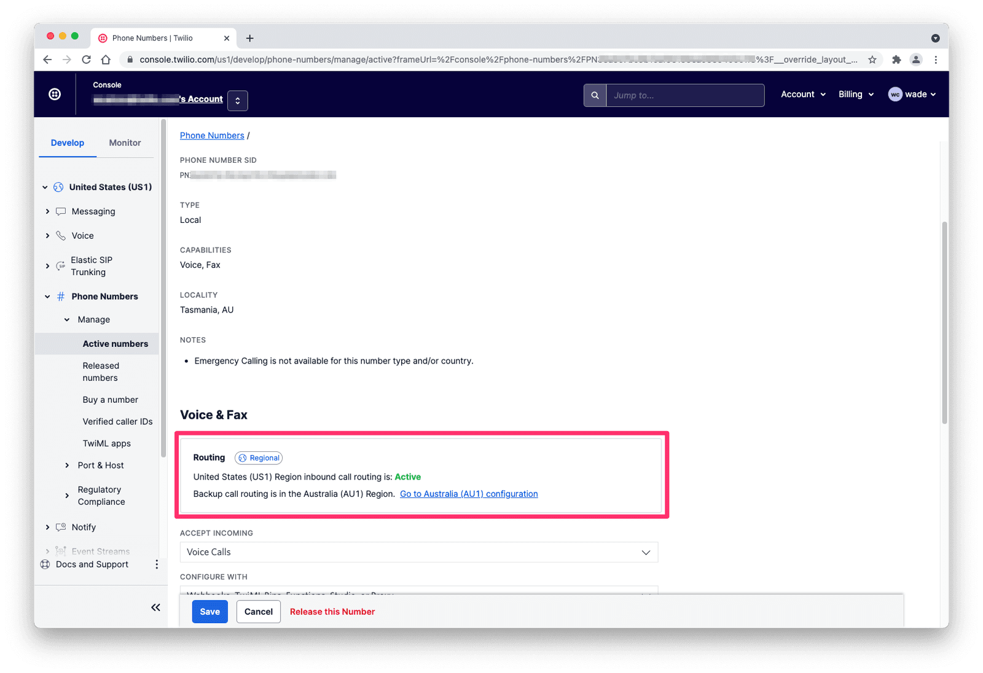Viewport: 983px width, 673px height.
Task: Click the Event Streams sidebar icon
Action: pos(60,551)
